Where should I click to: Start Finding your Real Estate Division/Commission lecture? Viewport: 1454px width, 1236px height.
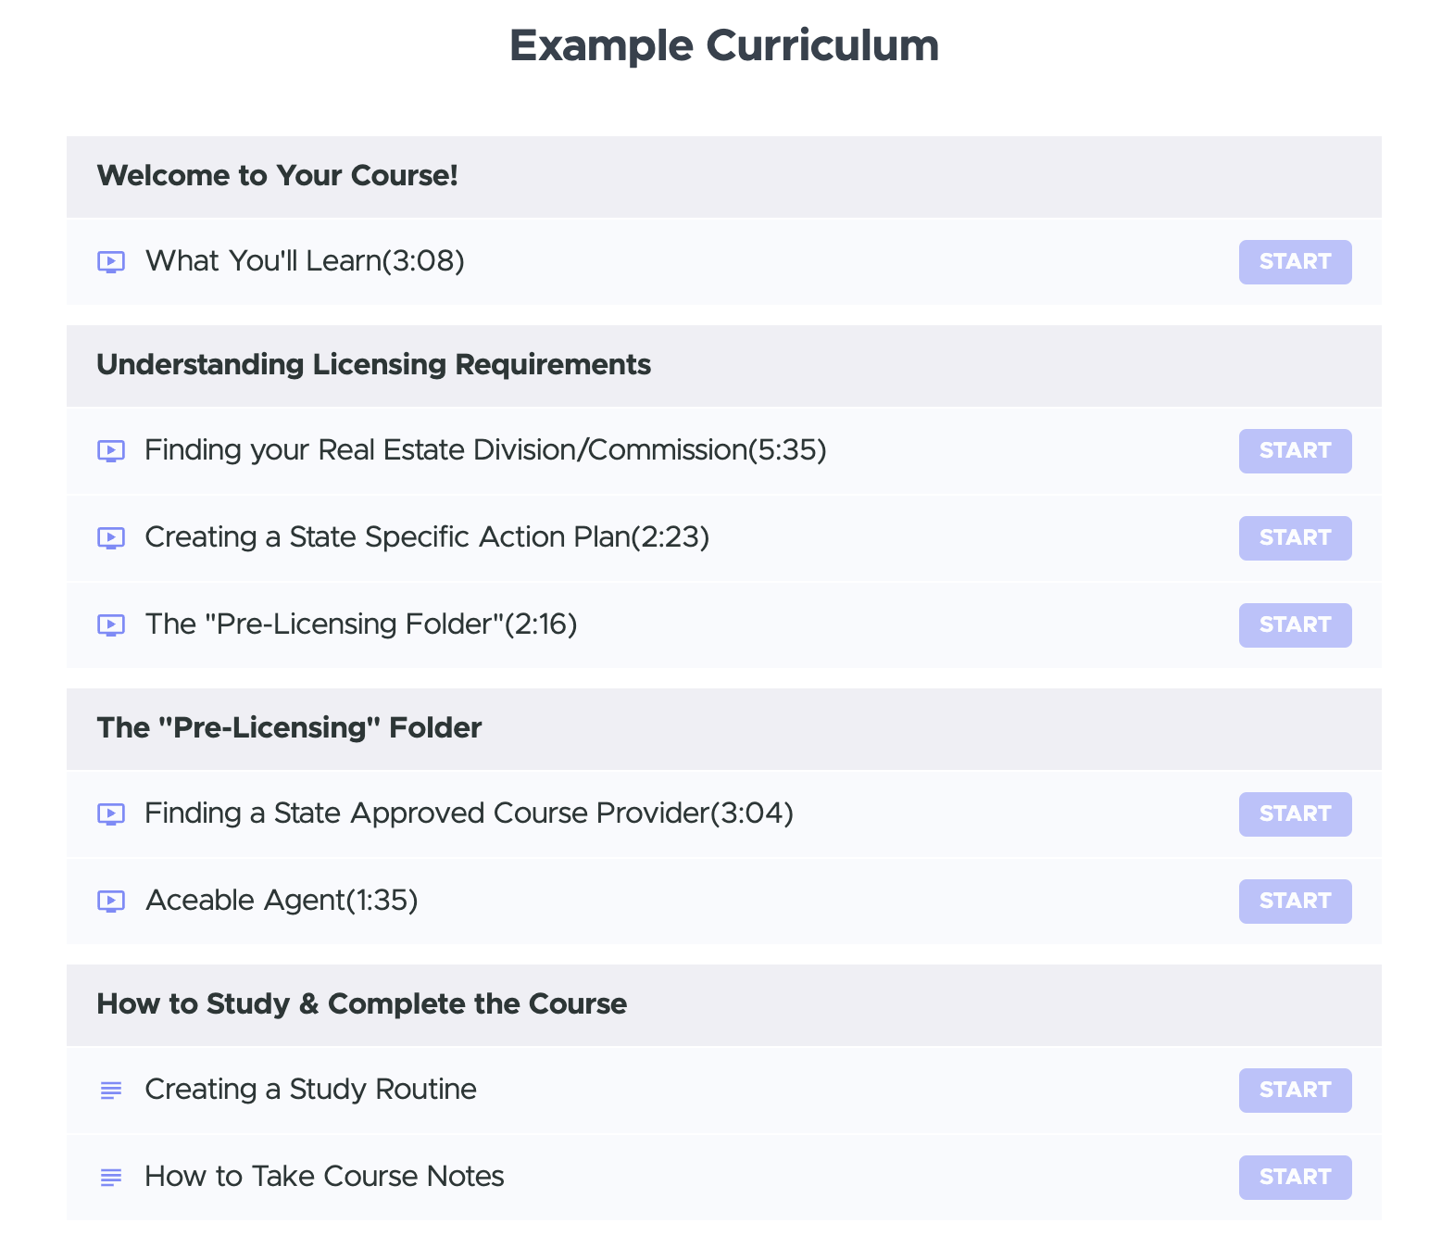(x=1295, y=451)
